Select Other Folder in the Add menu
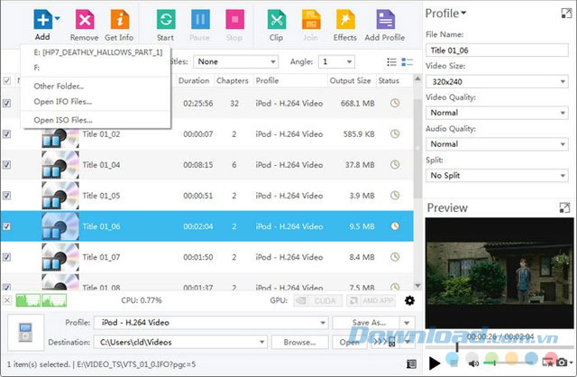 pos(59,86)
